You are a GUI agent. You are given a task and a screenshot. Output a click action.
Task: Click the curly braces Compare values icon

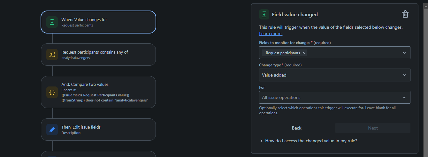coord(52,92)
